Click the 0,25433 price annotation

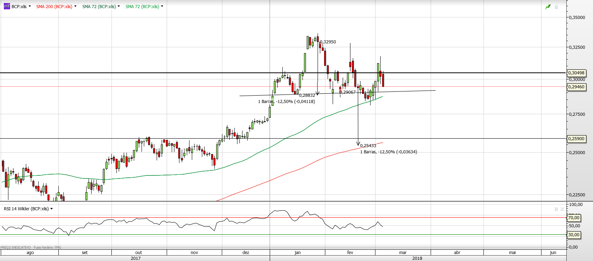pyautogui.click(x=368, y=146)
